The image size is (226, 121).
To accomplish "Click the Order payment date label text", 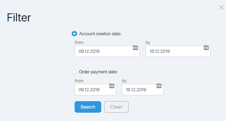I will (98, 72).
